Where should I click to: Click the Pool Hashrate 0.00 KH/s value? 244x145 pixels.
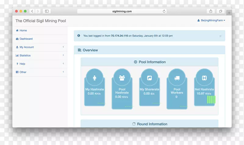click(121, 97)
